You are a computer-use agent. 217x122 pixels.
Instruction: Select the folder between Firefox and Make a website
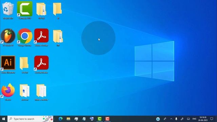(25, 92)
